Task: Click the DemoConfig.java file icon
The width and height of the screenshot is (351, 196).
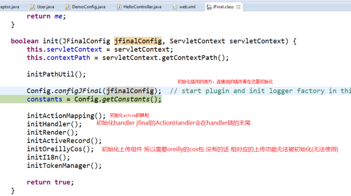Action: [x=67, y=7]
